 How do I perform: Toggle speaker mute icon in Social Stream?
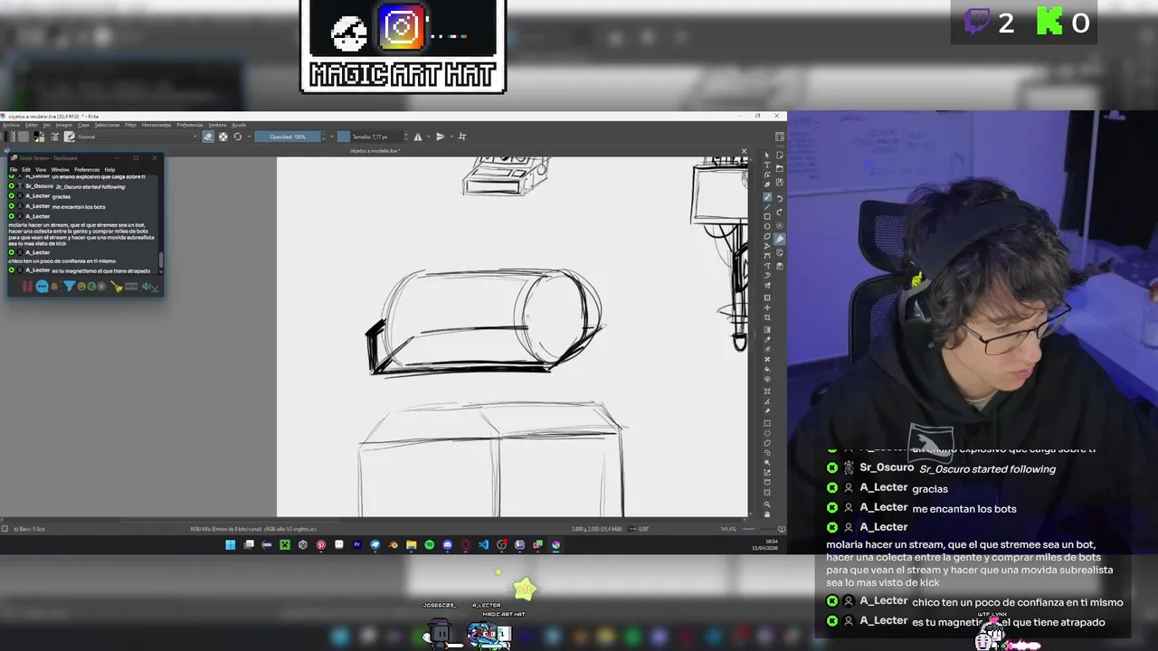(x=146, y=286)
